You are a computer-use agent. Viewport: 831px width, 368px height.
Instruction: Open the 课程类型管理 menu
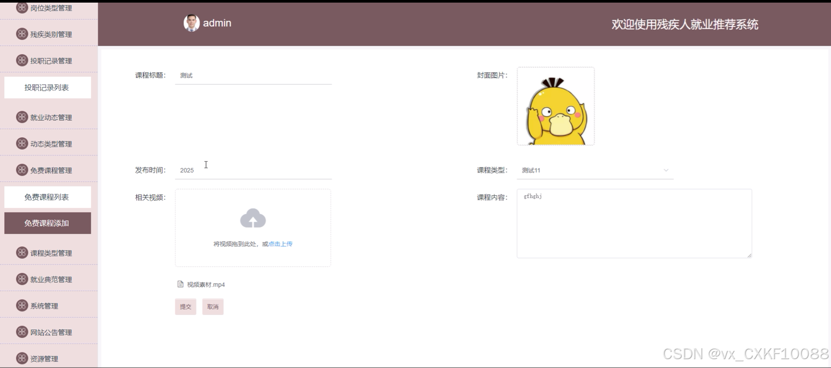click(x=49, y=252)
